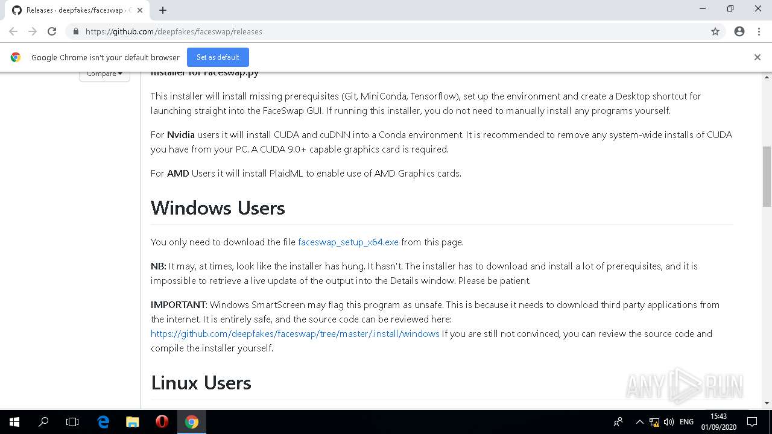The height and width of the screenshot is (434, 772).
Task: Launch Opera from the taskbar
Action: (x=162, y=422)
